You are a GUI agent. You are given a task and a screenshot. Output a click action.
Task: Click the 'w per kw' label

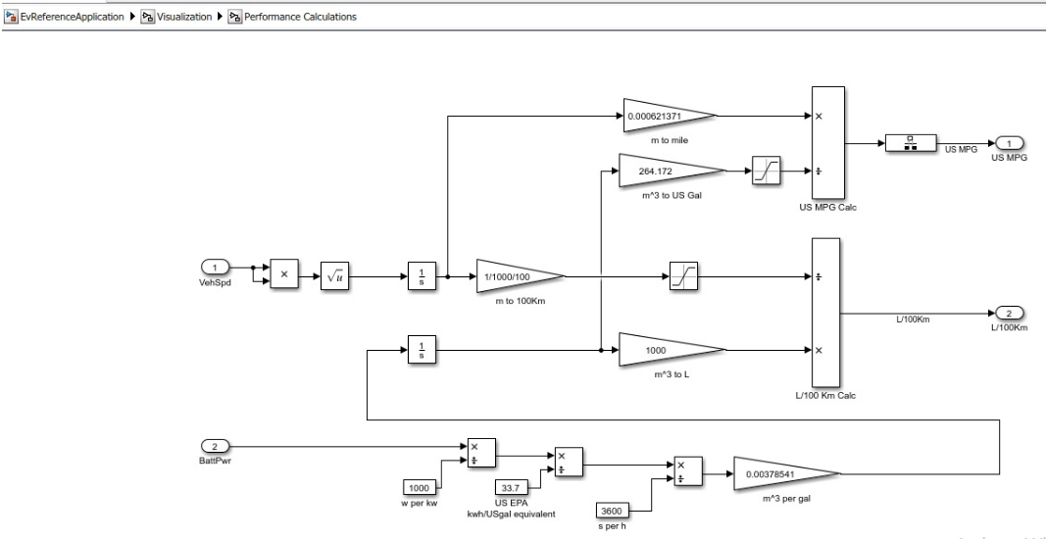pyautogui.click(x=421, y=503)
